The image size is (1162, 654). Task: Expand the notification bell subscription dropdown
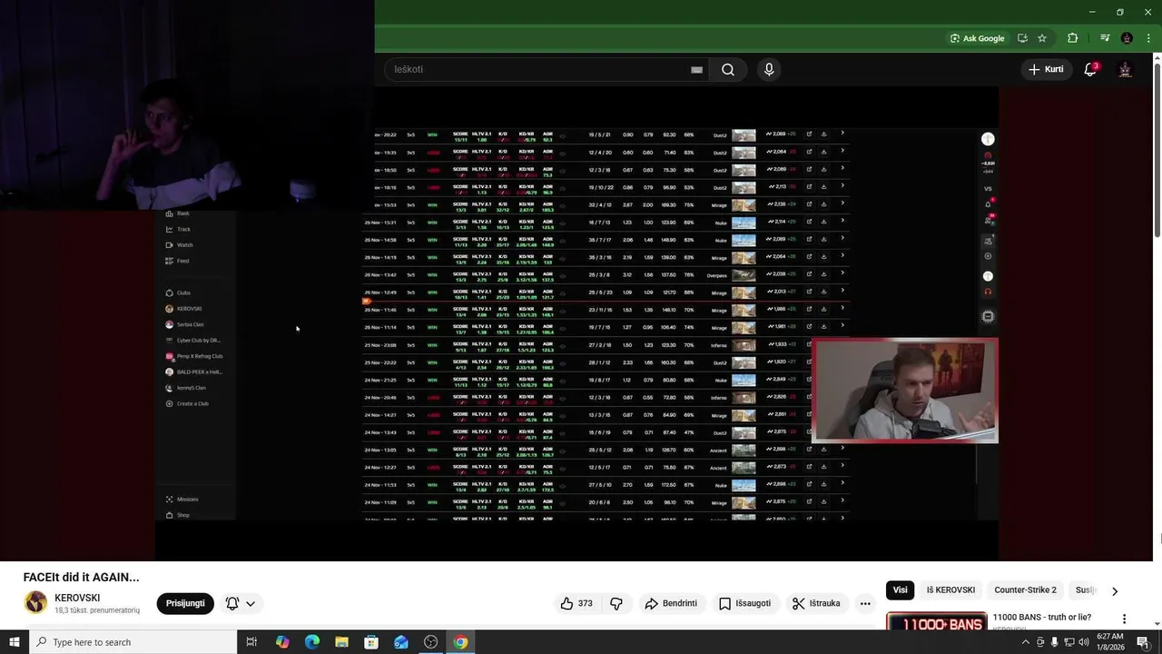click(x=241, y=603)
